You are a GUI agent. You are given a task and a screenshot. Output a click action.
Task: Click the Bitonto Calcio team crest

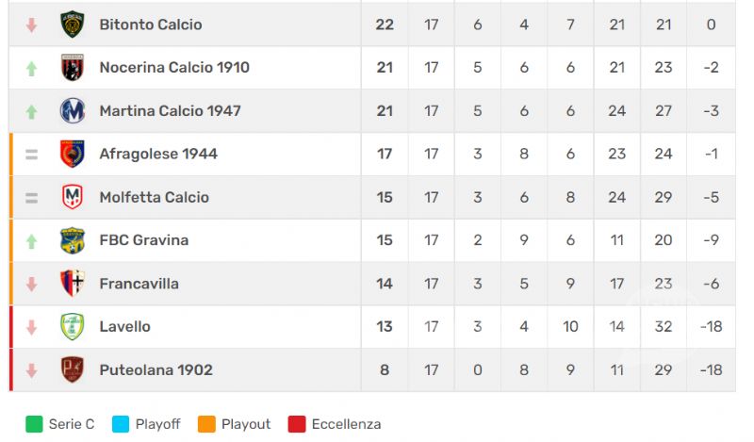[73, 25]
